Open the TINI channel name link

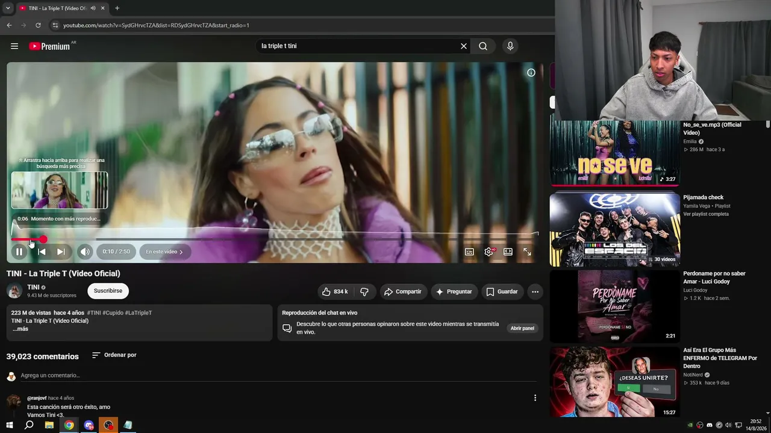[33, 287]
